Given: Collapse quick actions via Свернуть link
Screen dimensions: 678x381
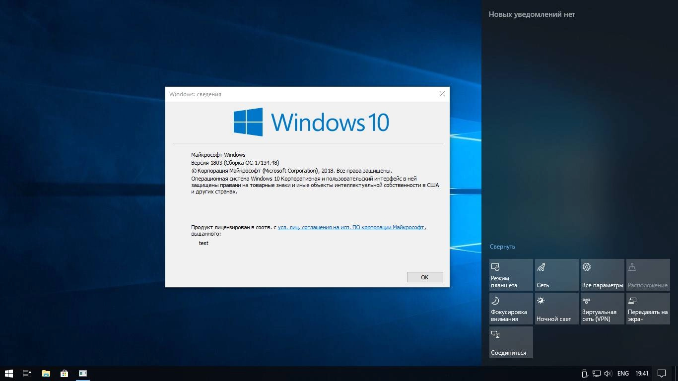Looking at the screenshot, I should click(502, 247).
